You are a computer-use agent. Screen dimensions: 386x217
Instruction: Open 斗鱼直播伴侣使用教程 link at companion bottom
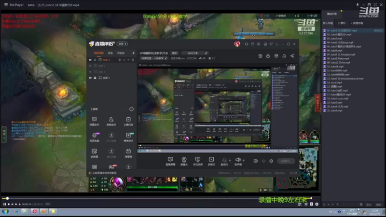click(x=104, y=173)
